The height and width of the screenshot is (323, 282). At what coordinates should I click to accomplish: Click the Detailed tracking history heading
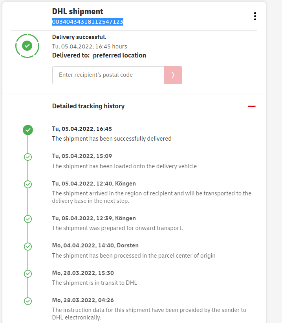click(88, 106)
